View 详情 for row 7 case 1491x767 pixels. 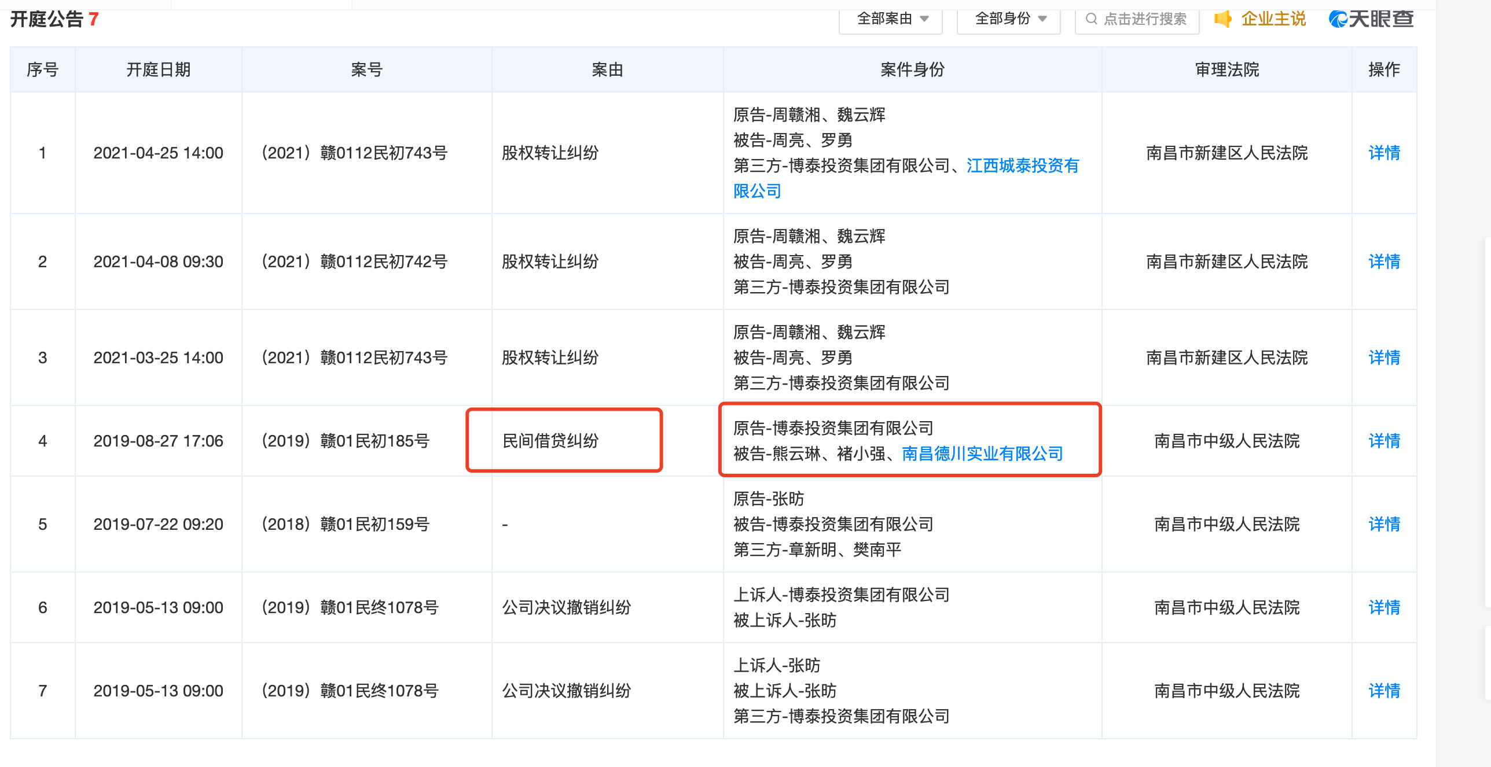coord(1384,691)
